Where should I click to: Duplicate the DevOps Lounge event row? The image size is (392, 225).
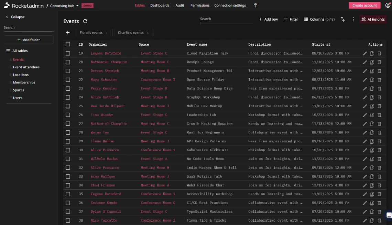click(x=372, y=62)
